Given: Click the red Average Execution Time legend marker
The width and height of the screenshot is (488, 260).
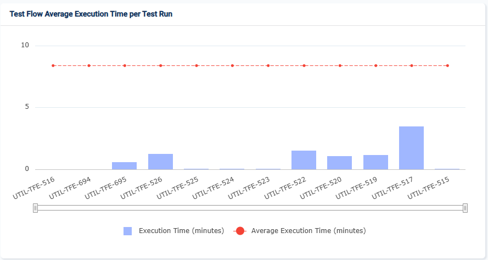Looking at the screenshot, I should pos(240,231).
